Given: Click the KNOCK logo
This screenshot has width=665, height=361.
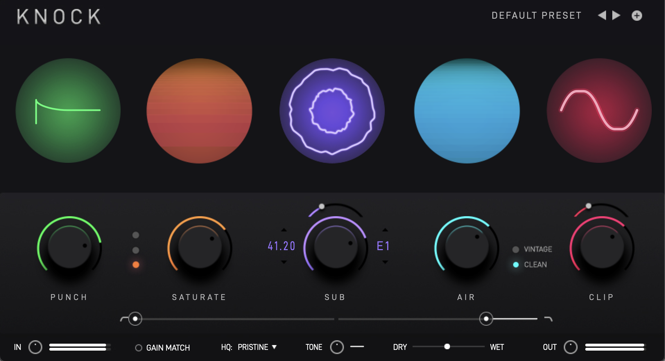Looking at the screenshot, I should 59,17.
